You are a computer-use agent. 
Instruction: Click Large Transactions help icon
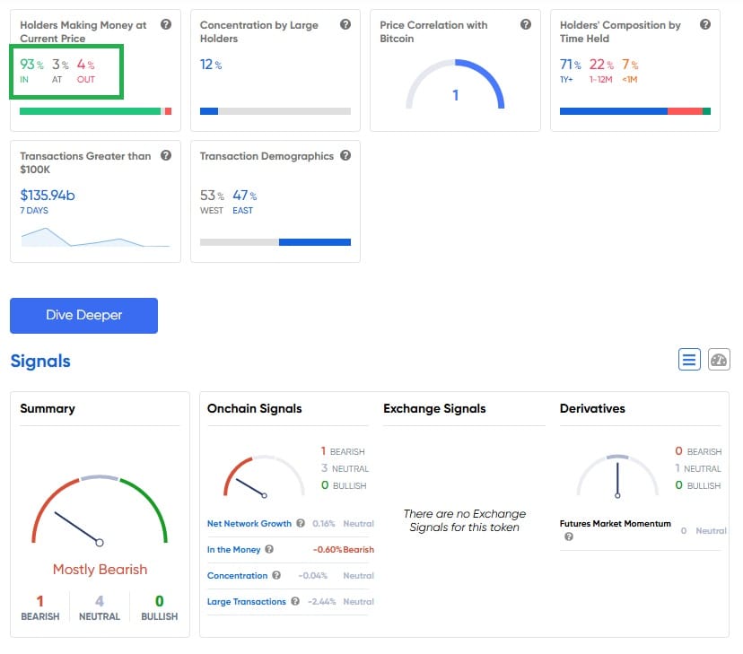295,602
